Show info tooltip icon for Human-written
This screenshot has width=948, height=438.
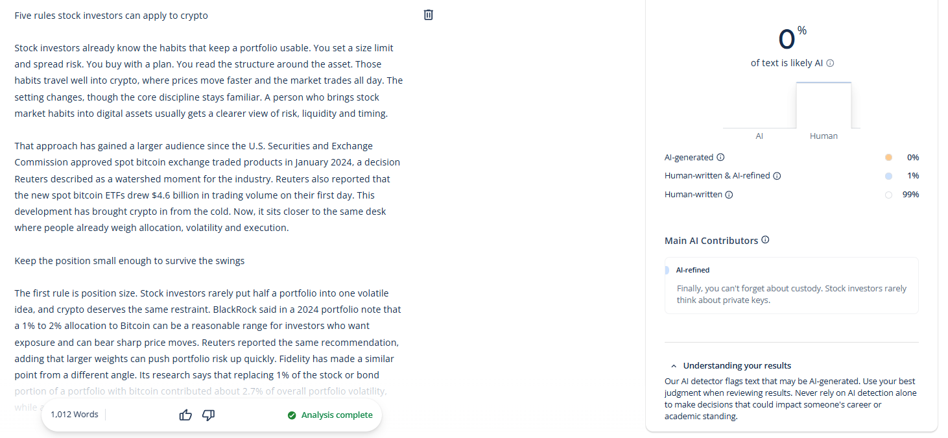tap(729, 195)
